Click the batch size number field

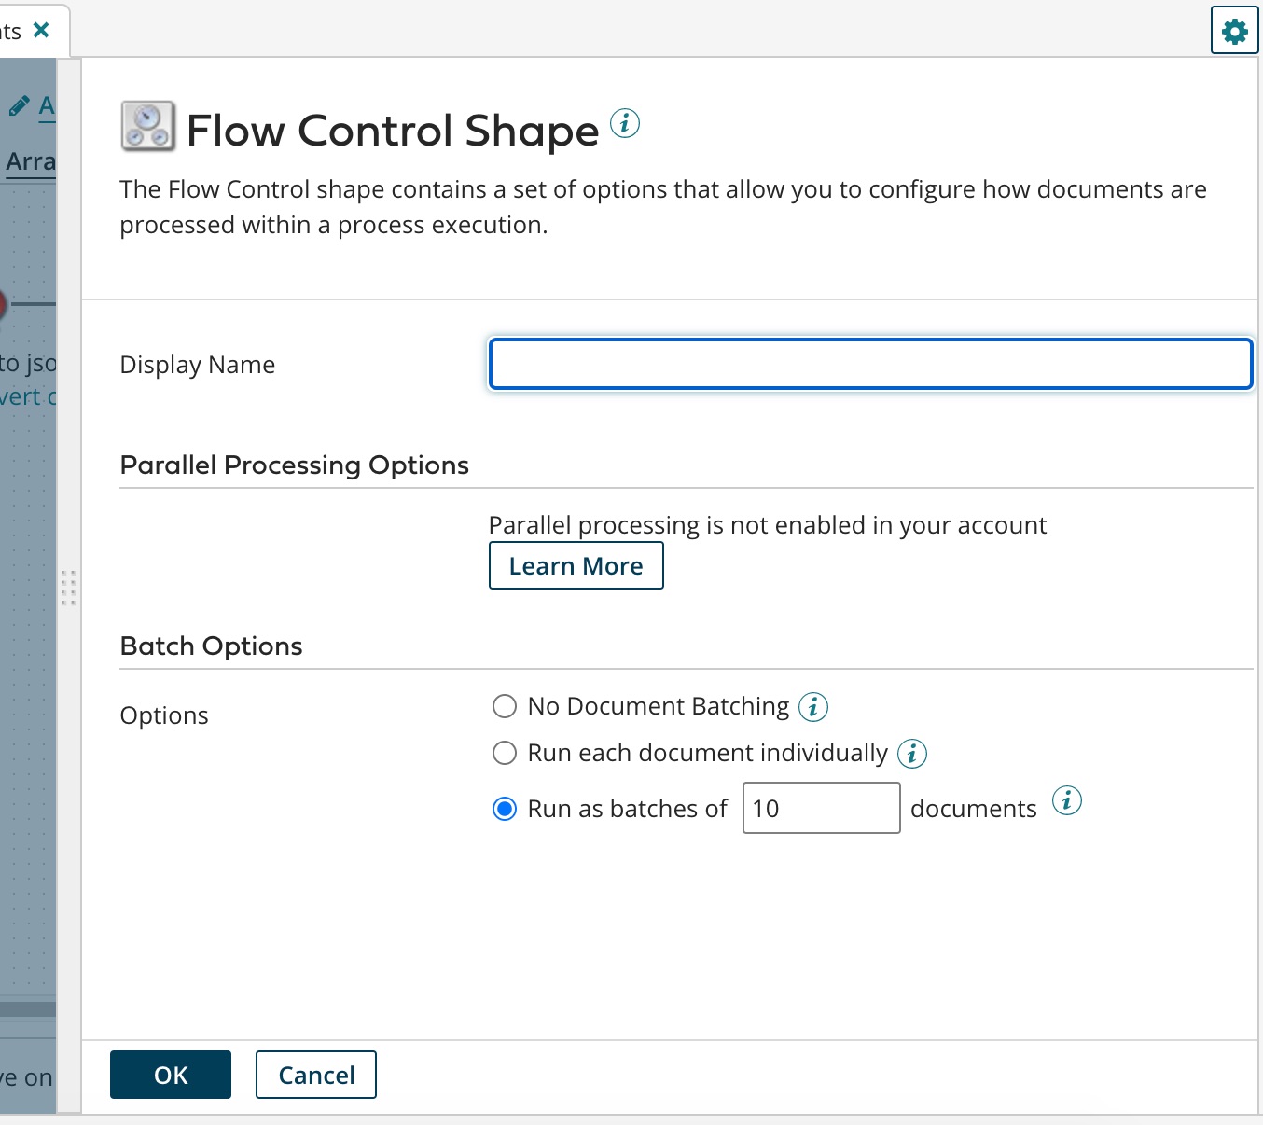[821, 808]
